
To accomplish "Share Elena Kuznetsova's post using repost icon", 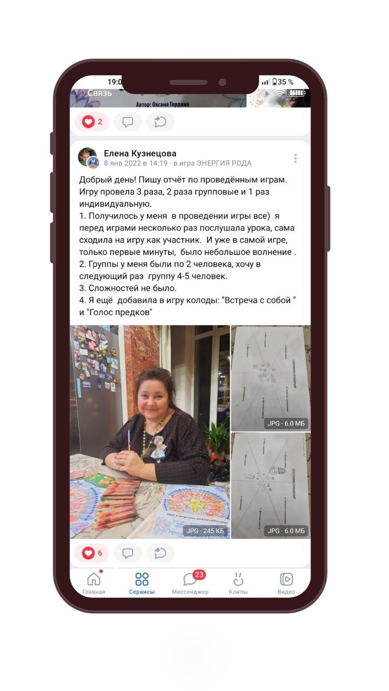I will click(160, 553).
